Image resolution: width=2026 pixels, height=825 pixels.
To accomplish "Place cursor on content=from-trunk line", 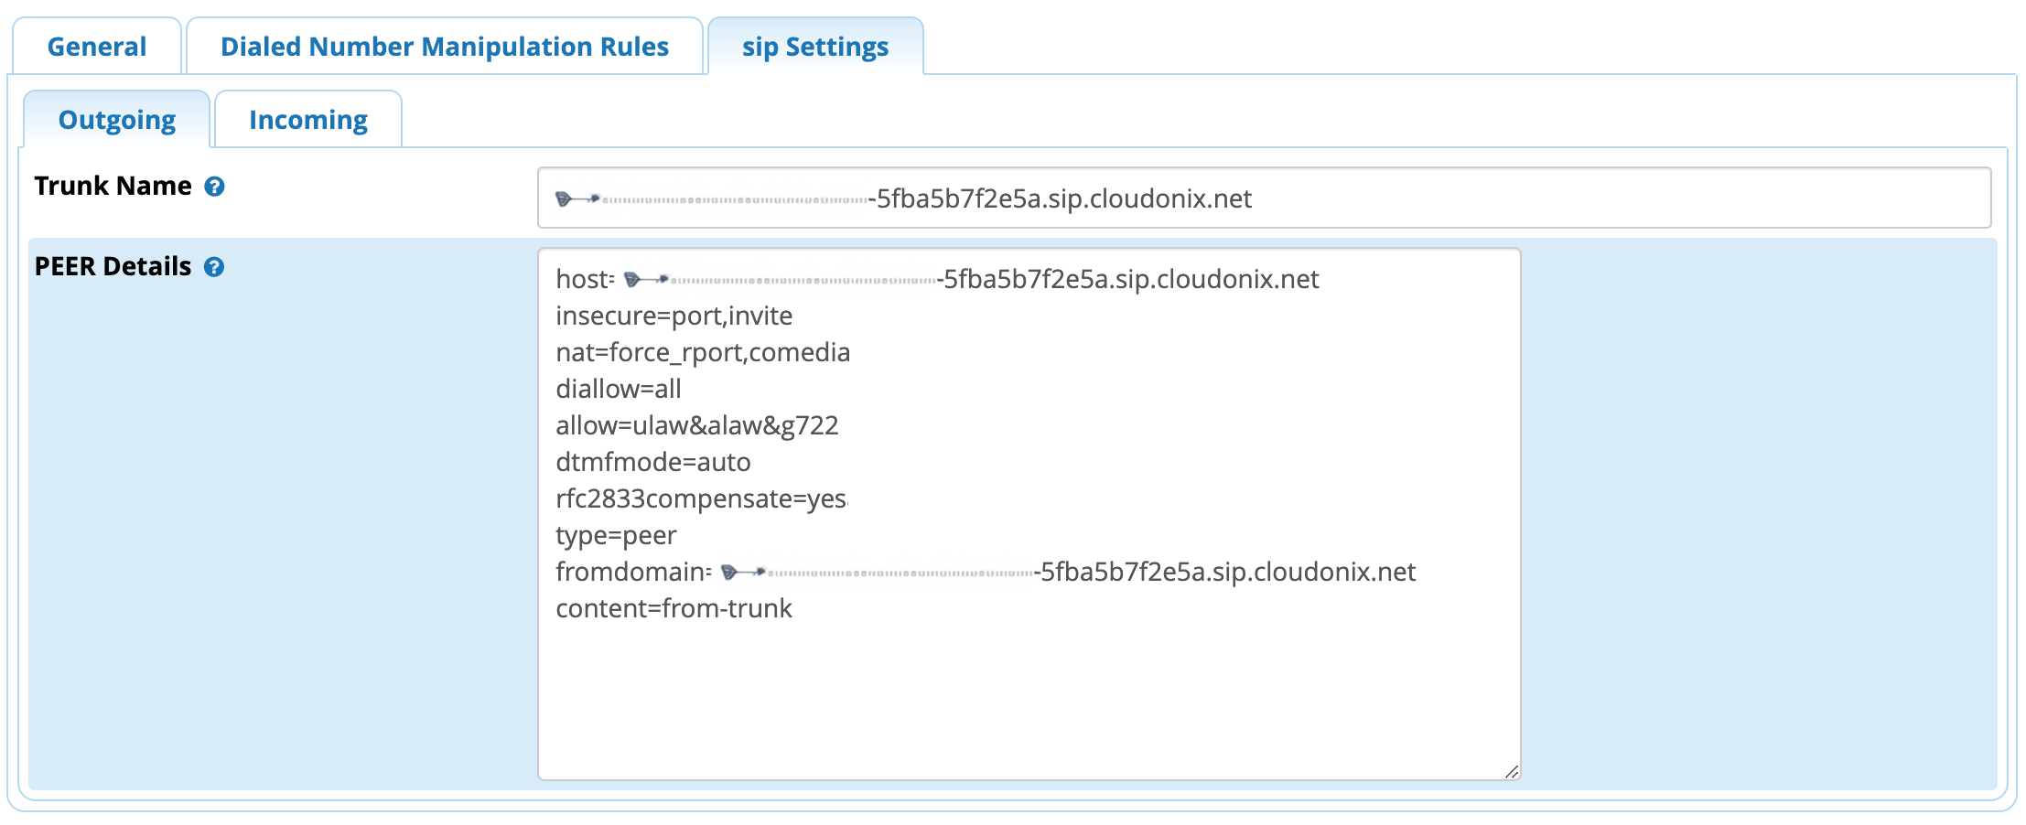I will (x=674, y=608).
